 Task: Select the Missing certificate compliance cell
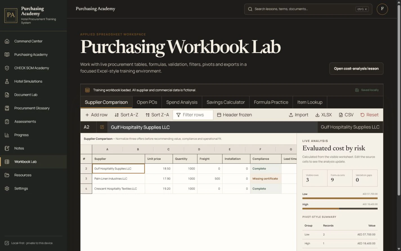tap(266, 179)
